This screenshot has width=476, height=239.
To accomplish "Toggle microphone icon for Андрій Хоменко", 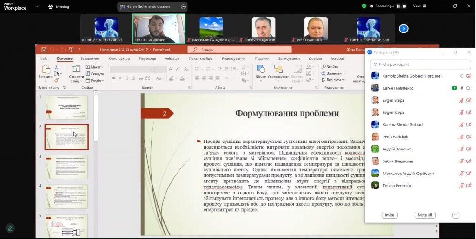I will pos(462,149).
